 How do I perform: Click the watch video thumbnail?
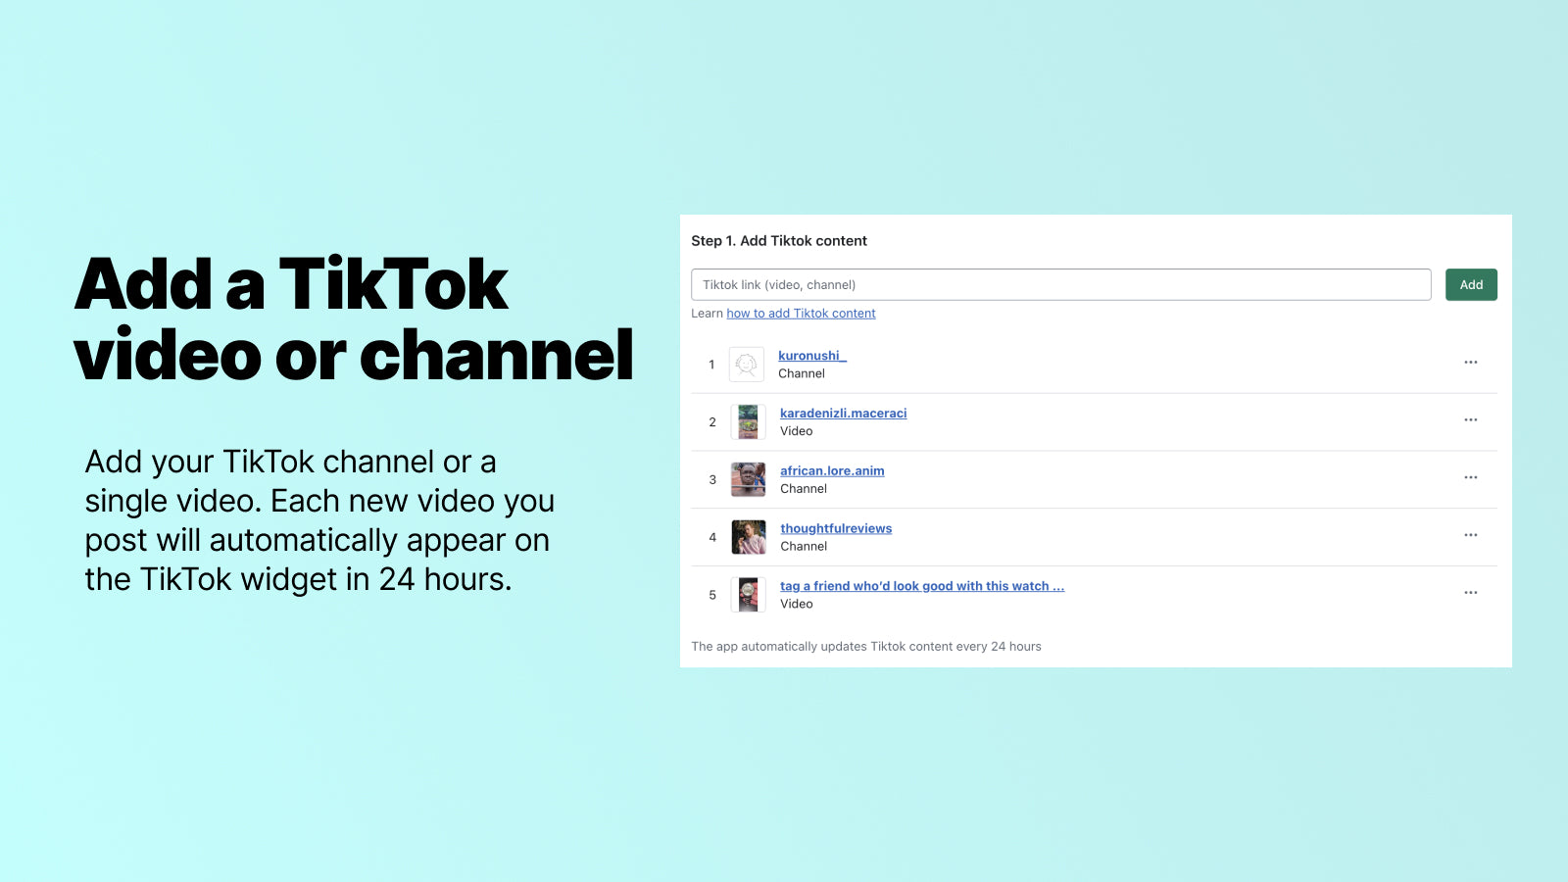pyautogui.click(x=749, y=595)
